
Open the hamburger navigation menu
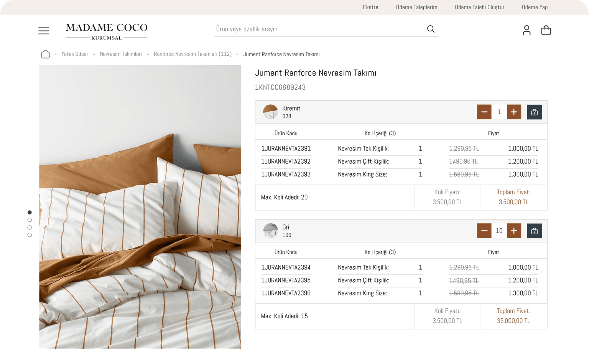(43, 31)
